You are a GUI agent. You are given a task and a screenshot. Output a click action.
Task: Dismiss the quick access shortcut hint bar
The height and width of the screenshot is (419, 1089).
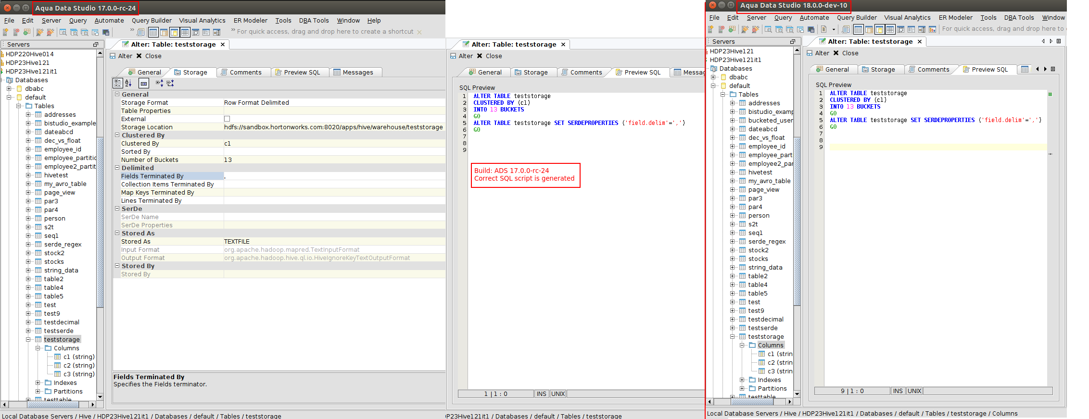(x=419, y=32)
